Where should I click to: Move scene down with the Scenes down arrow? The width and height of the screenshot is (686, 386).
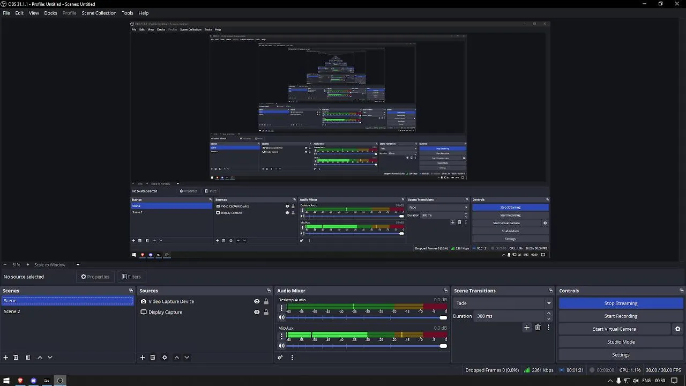pos(50,358)
